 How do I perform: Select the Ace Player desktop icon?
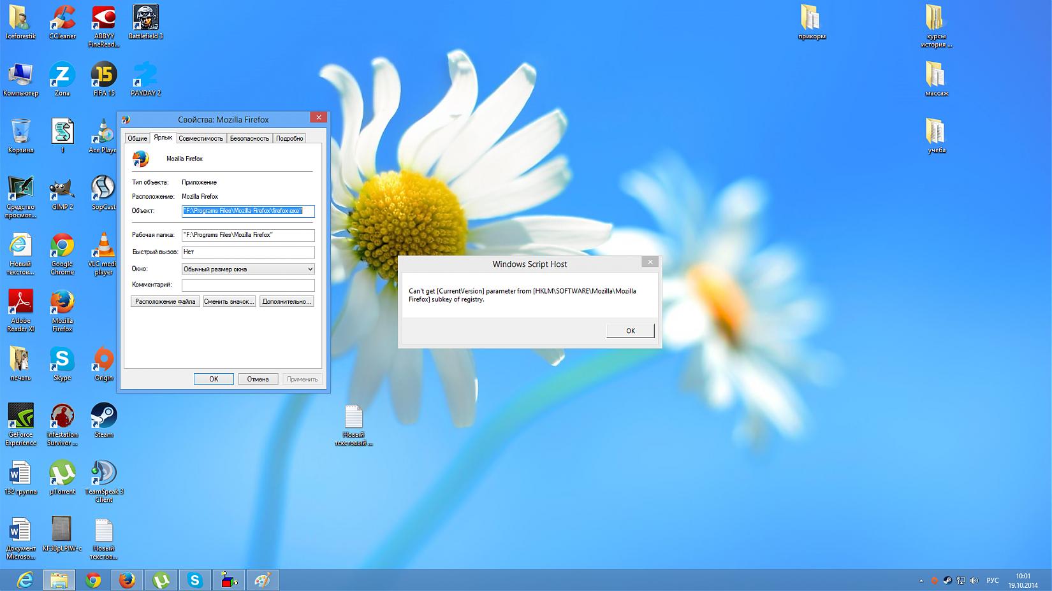[x=103, y=136]
